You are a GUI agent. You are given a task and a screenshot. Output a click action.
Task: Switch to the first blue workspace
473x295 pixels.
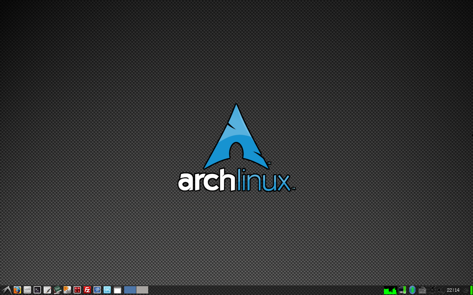tap(130, 290)
